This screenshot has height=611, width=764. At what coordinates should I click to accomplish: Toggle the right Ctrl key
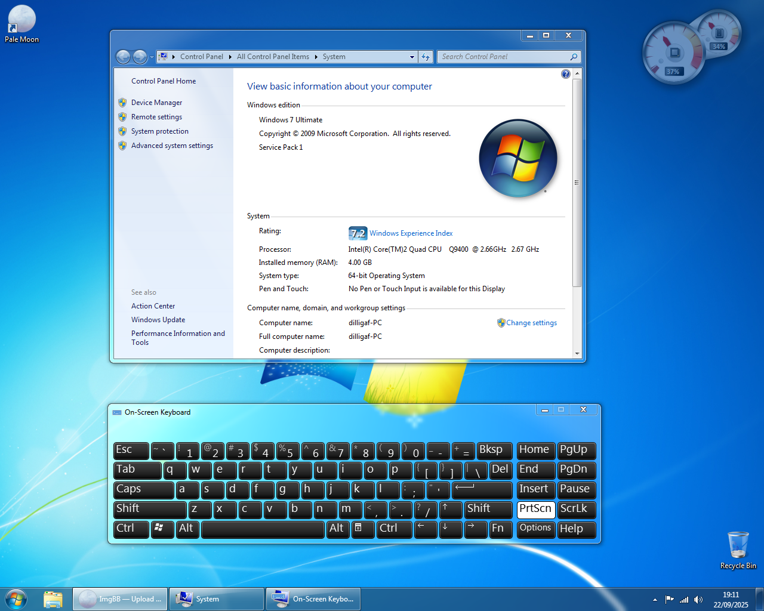point(395,529)
